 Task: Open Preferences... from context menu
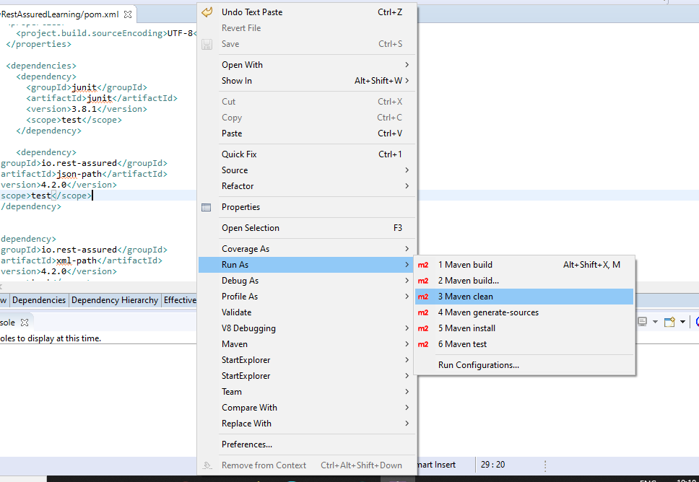tap(307, 444)
